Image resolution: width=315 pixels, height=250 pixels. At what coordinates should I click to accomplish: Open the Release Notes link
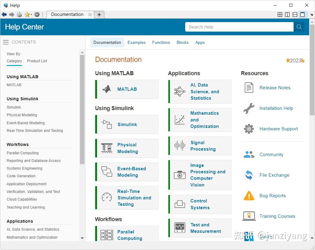pos(275,88)
